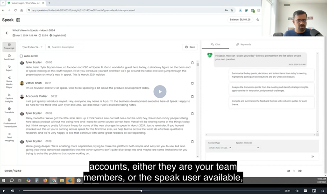Click the transcript vertical scrollbar

pos(198,108)
